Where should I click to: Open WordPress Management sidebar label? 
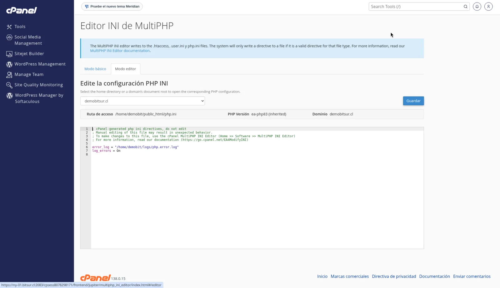(40, 64)
